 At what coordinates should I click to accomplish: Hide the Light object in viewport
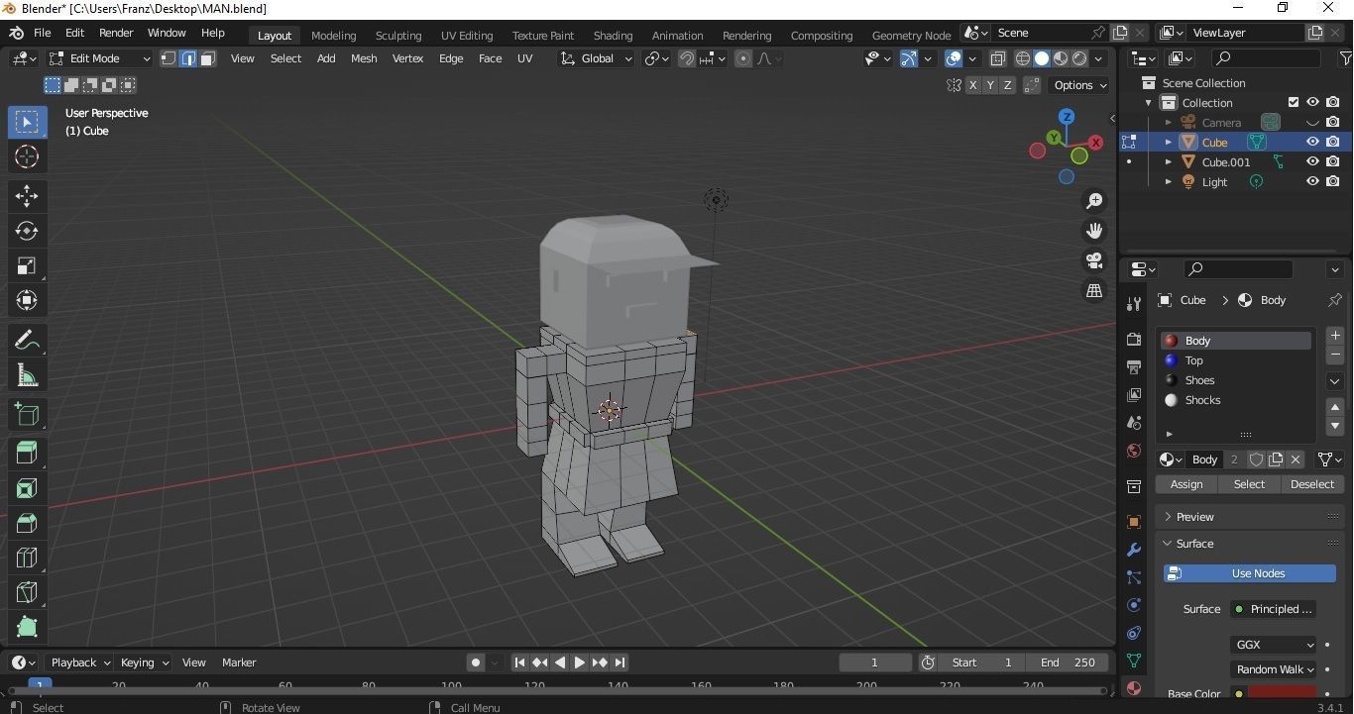(1312, 181)
